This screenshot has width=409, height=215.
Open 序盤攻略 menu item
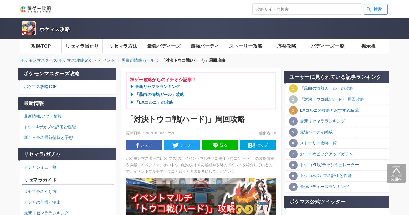(x=286, y=46)
